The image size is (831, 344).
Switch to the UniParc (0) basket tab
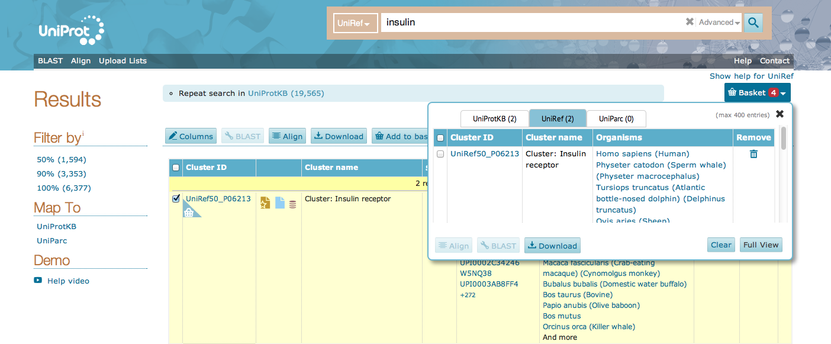click(616, 118)
